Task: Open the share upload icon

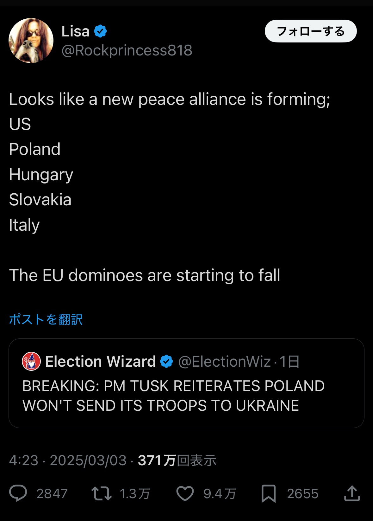Action: coord(352,493)
